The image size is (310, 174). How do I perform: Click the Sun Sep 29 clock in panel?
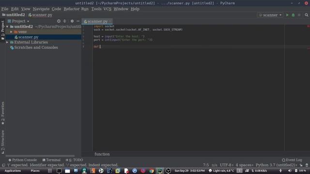189,171
